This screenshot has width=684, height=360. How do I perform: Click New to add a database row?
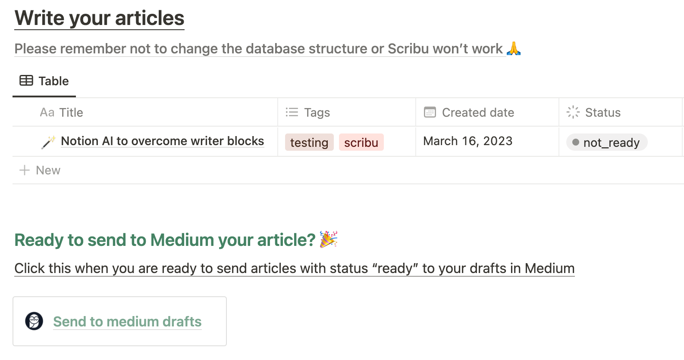48,170
